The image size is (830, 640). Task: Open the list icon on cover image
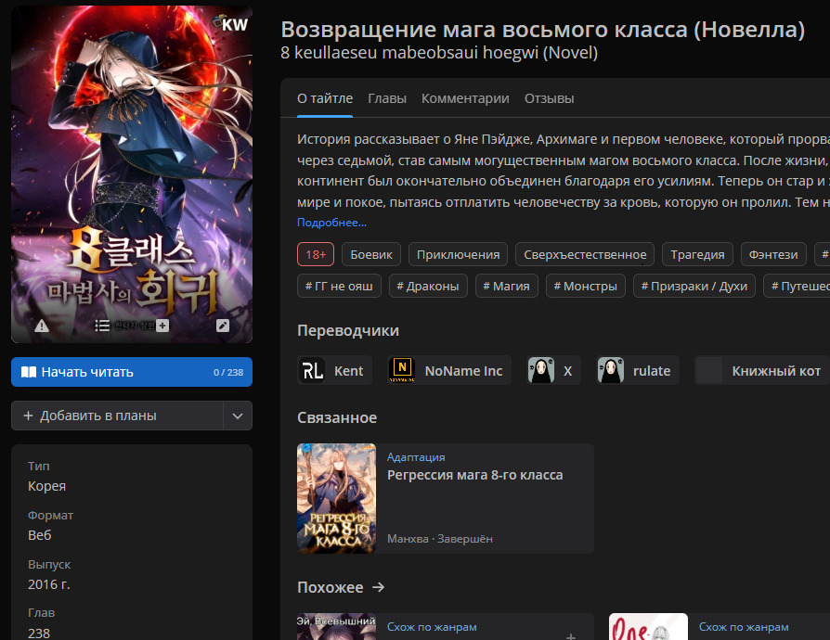103,326
